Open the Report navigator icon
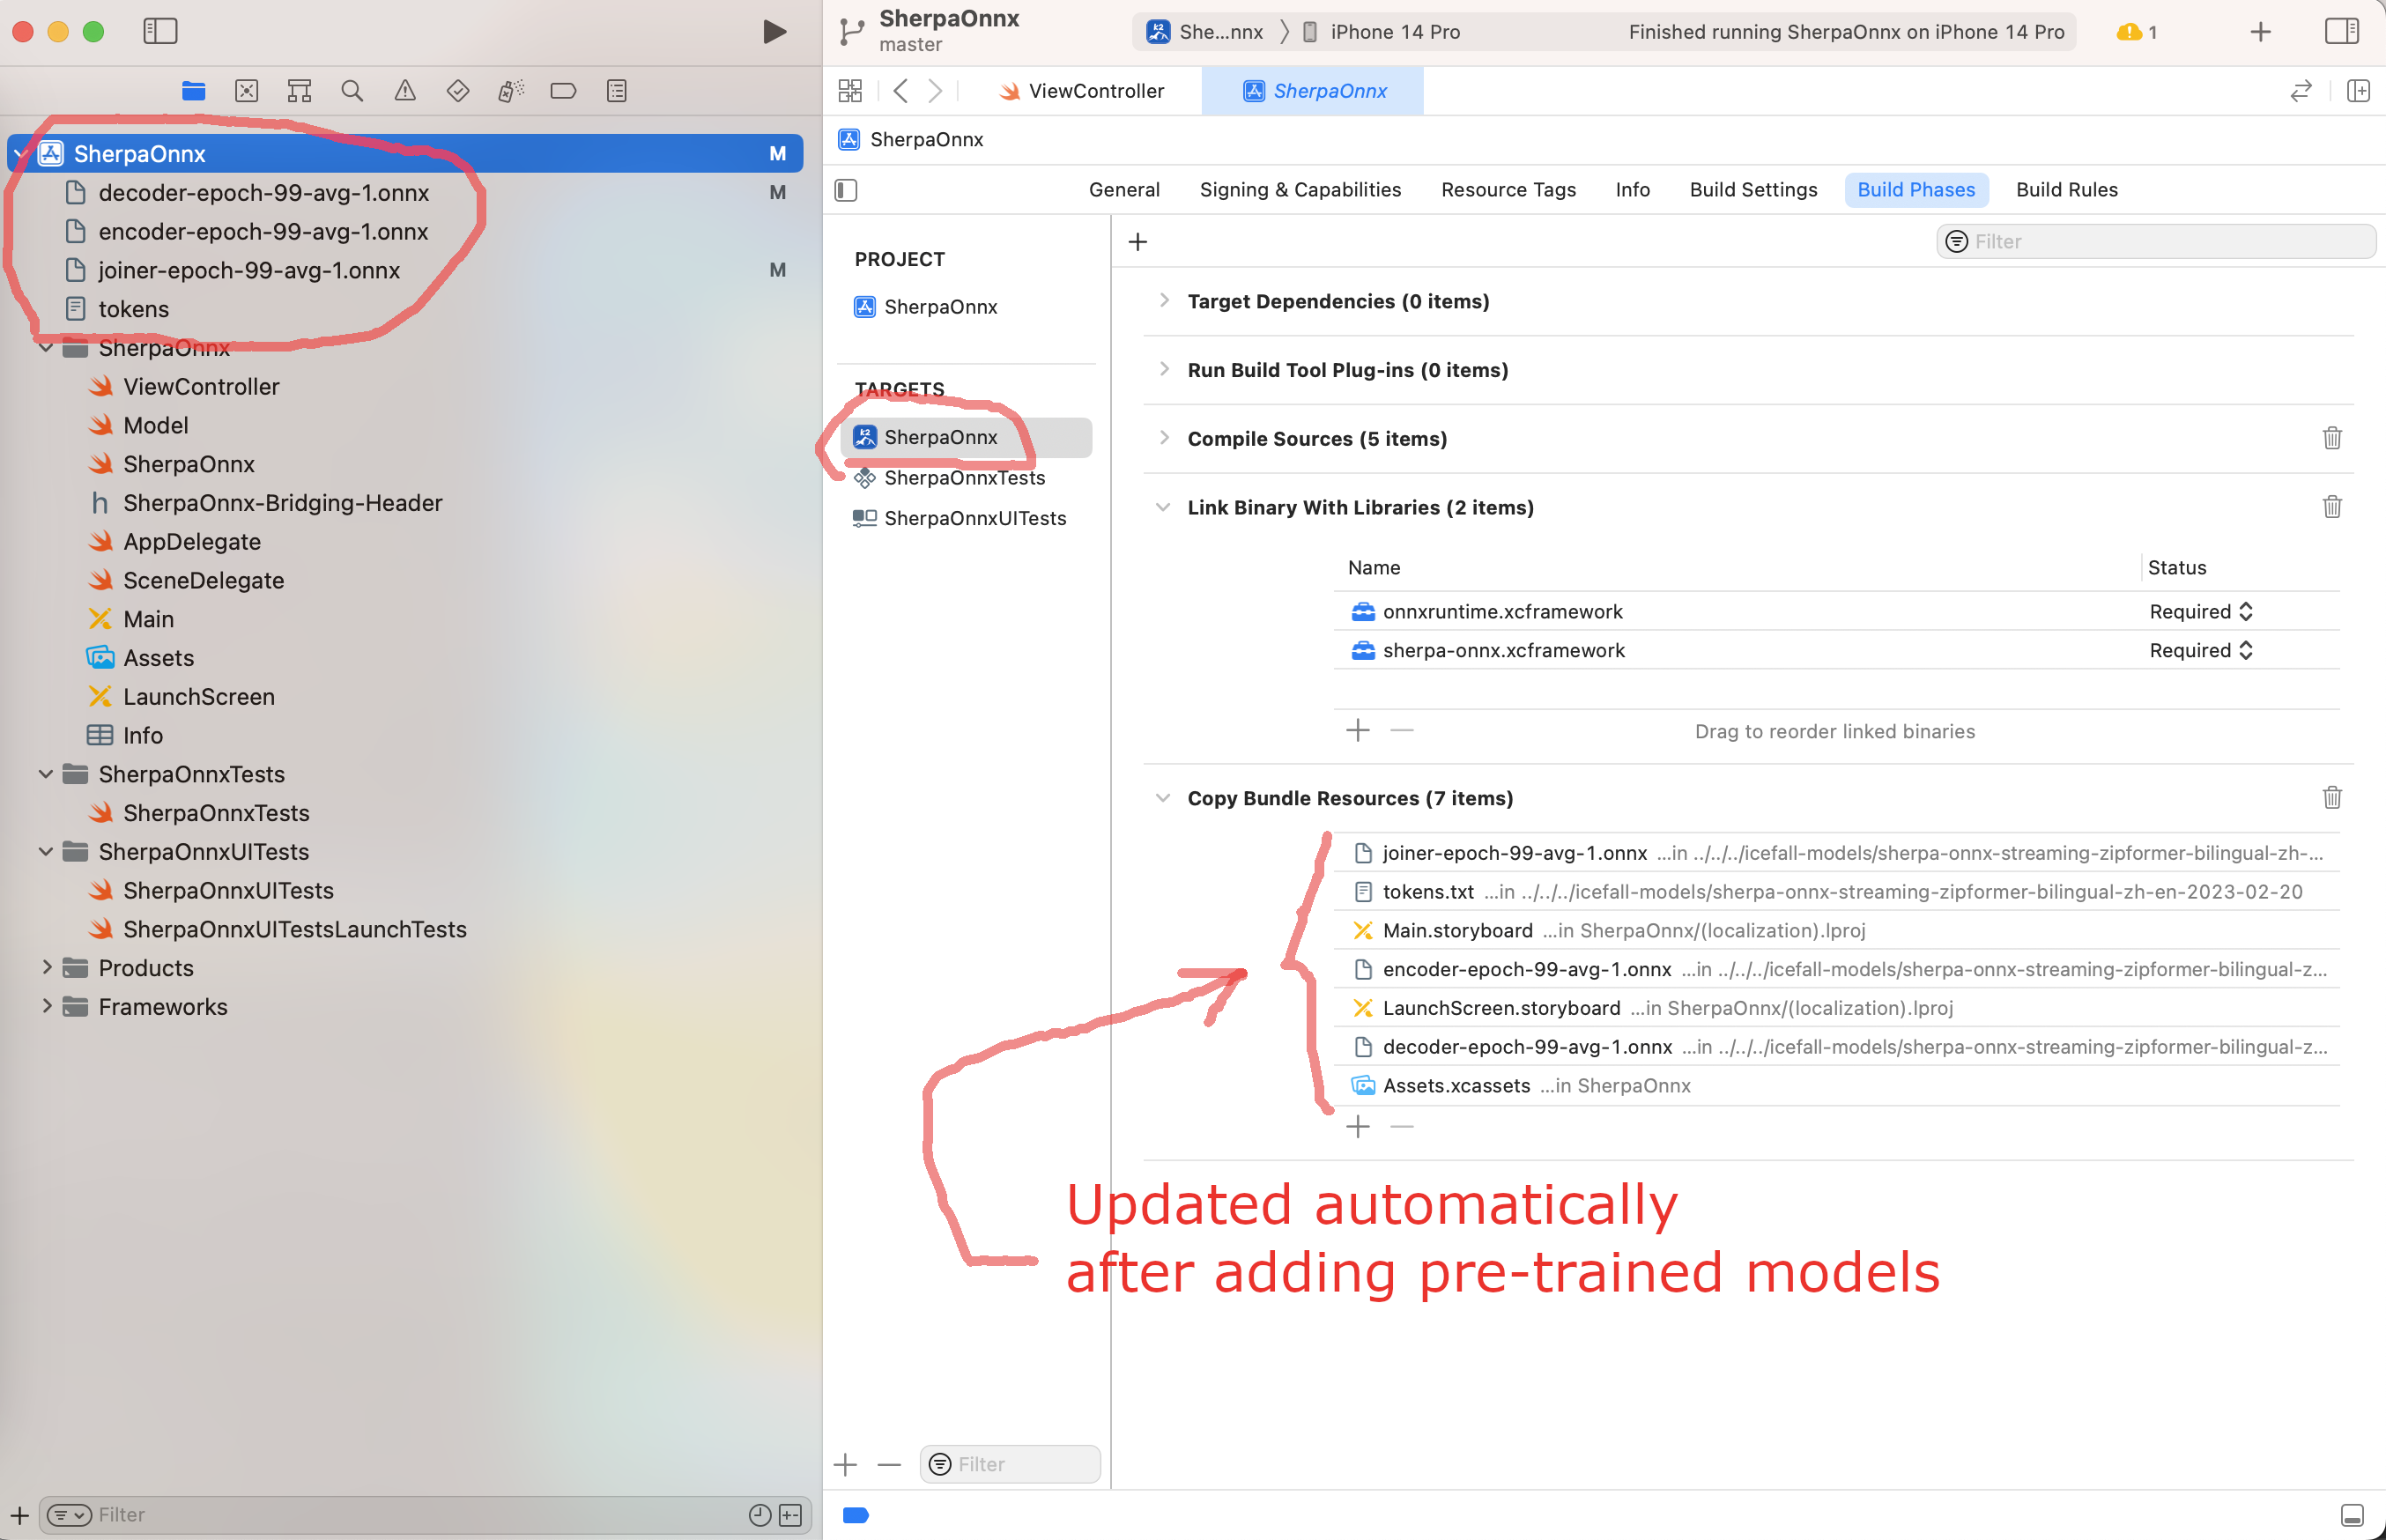 point(617,91)
